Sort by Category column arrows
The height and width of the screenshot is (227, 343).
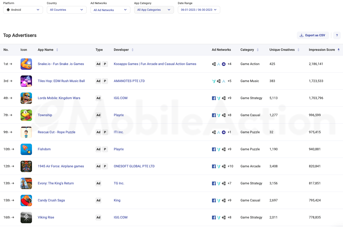click(x=258, y=50)
